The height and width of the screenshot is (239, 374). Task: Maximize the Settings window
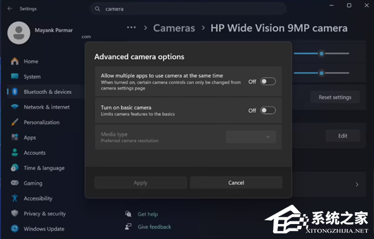349,5
